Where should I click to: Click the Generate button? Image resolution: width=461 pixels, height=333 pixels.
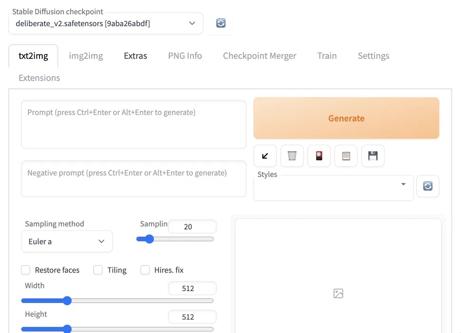(346, 118)
